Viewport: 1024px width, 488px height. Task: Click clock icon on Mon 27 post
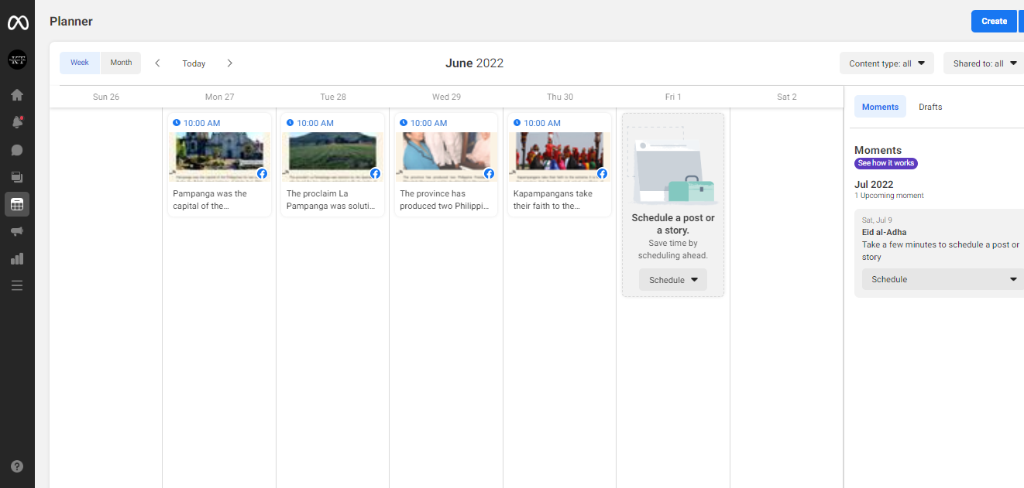coord(177,122)
